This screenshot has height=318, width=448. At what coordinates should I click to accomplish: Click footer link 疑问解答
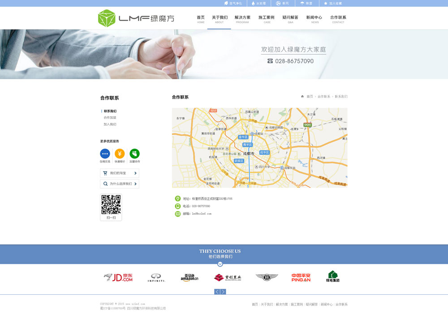312,304
